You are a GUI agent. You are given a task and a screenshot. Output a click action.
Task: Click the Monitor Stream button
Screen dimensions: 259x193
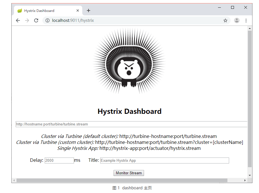click(x=129, y=173)
